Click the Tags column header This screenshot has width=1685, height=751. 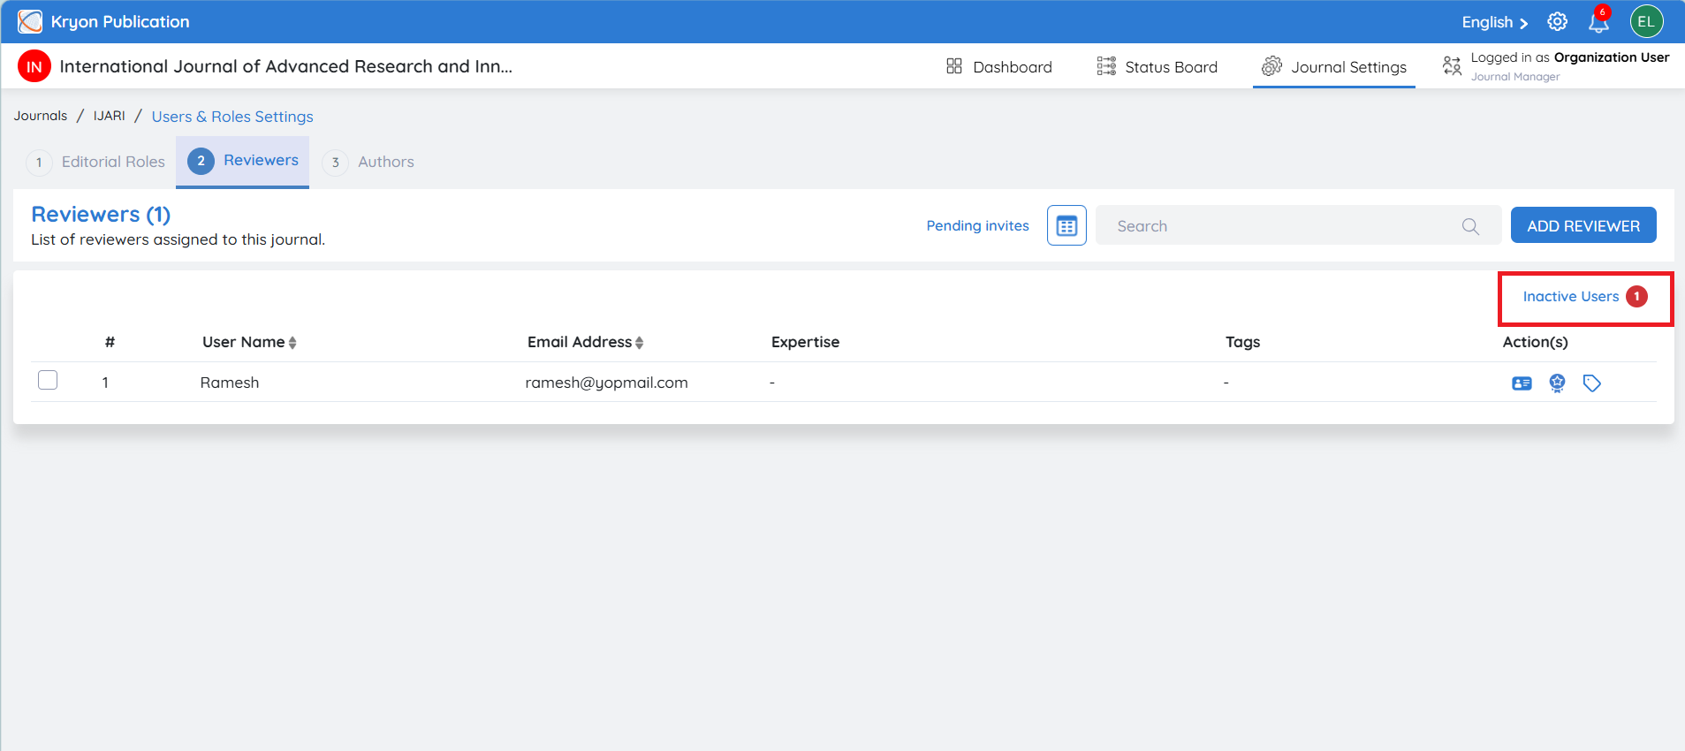point(1242,342)
